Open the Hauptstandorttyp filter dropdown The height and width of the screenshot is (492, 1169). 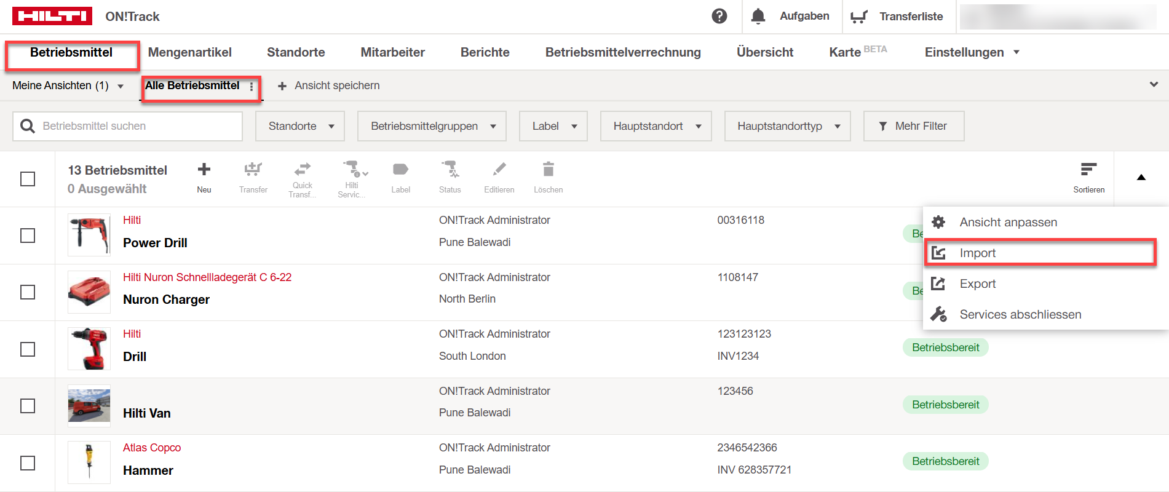point(788,126)
